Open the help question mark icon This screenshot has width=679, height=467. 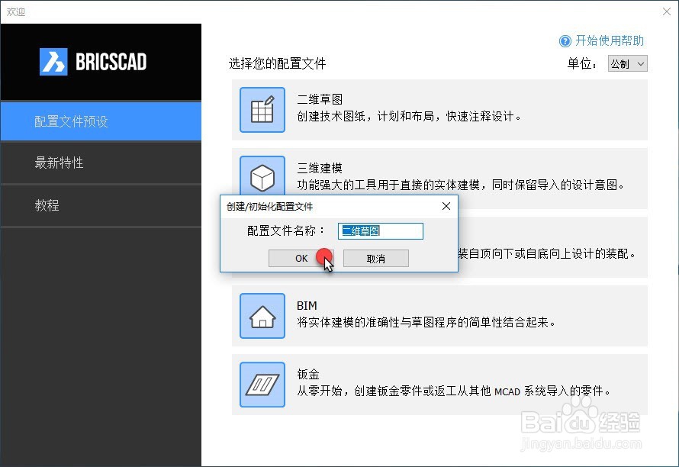click(565, 41)
